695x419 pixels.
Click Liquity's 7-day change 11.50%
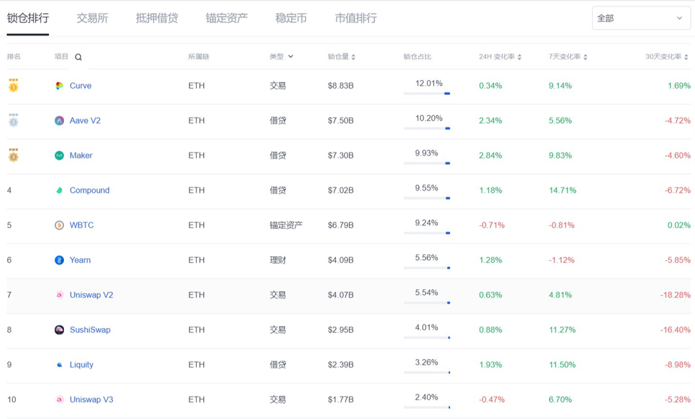562,365
